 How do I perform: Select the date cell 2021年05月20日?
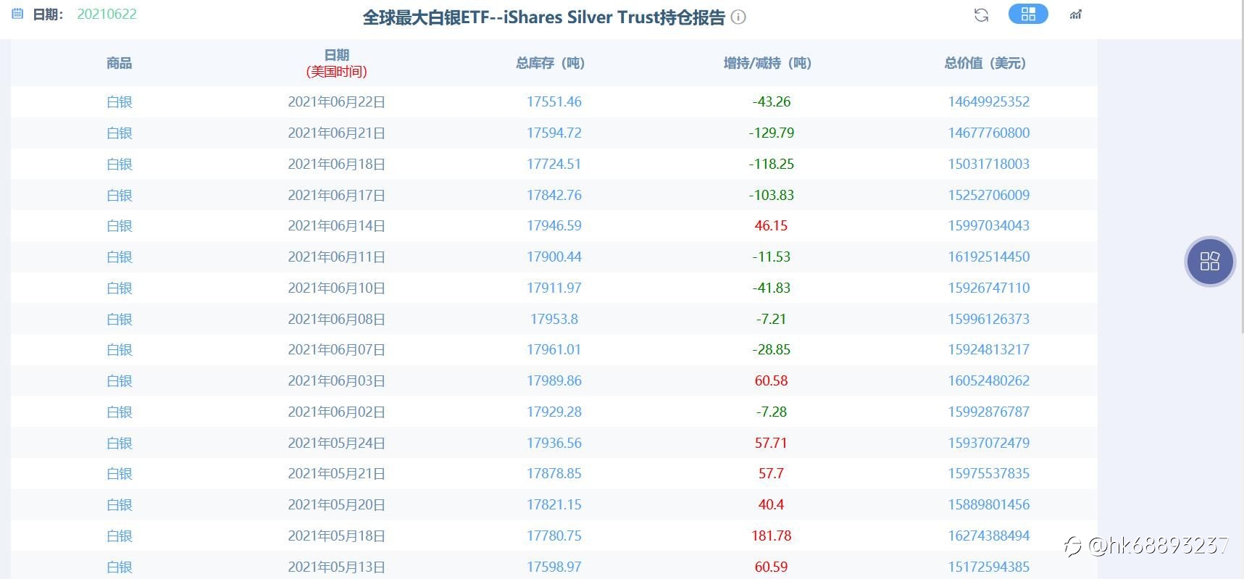coord(337,504)
